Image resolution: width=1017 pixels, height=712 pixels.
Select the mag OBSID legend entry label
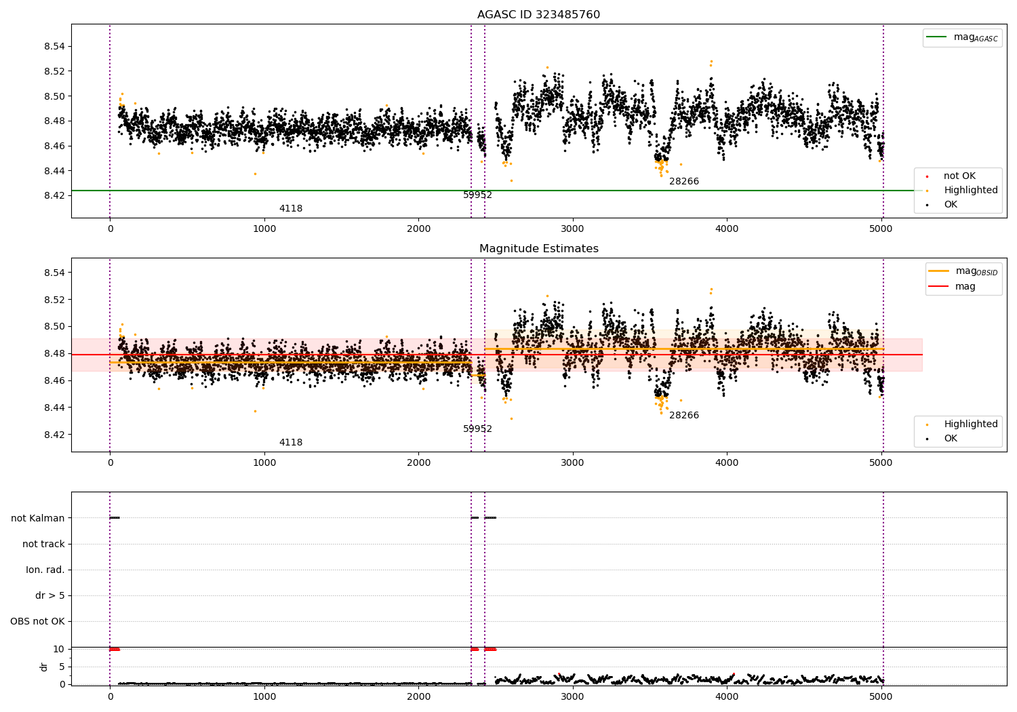click(976, 271)
